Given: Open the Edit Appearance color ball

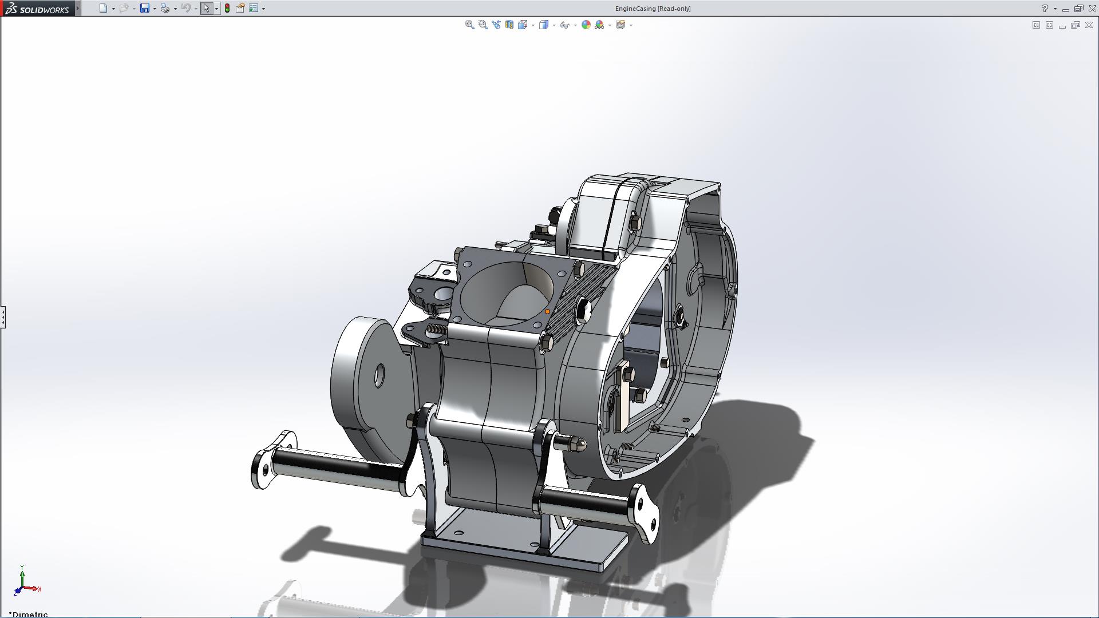Looking at the screenshot, I should click(x=586, y=25).
